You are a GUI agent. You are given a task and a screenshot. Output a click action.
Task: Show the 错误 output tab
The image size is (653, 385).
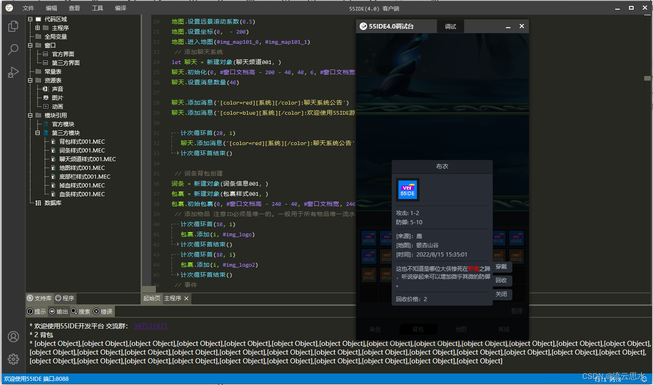pos(103,312)
